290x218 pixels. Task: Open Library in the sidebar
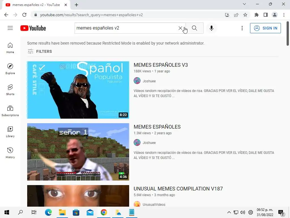pos(10,132)
